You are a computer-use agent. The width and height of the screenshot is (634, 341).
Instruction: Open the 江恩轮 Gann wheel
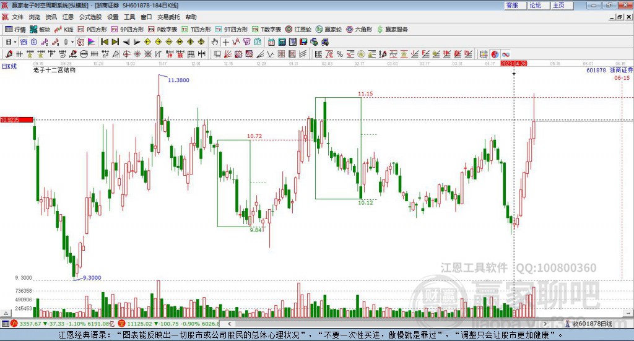(298, 30)
